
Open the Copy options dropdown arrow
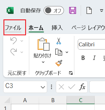(x=67, y=52)
